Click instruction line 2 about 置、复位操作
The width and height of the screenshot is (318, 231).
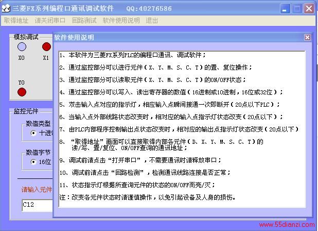[x=155, y=68]
